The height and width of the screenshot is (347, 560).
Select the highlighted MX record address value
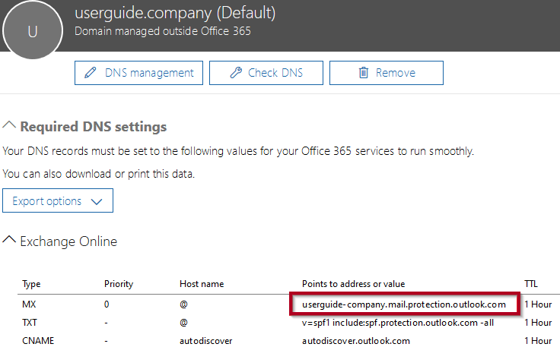click(x=404, y=304)
